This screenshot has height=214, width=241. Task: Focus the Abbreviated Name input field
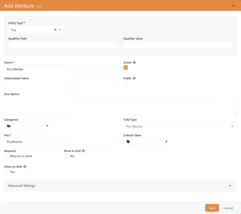[x=61, y=85]
